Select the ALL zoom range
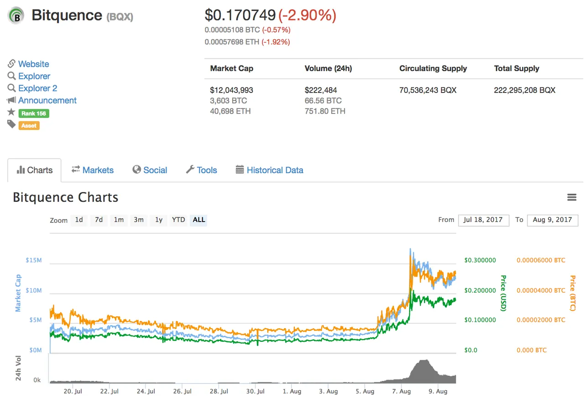Screen dimensions: 584x402 (199, 220)
